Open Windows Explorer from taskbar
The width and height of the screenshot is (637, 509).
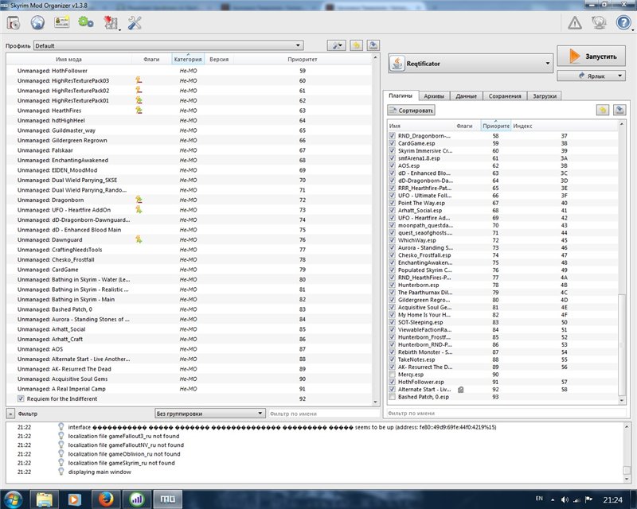pos(45,499)
